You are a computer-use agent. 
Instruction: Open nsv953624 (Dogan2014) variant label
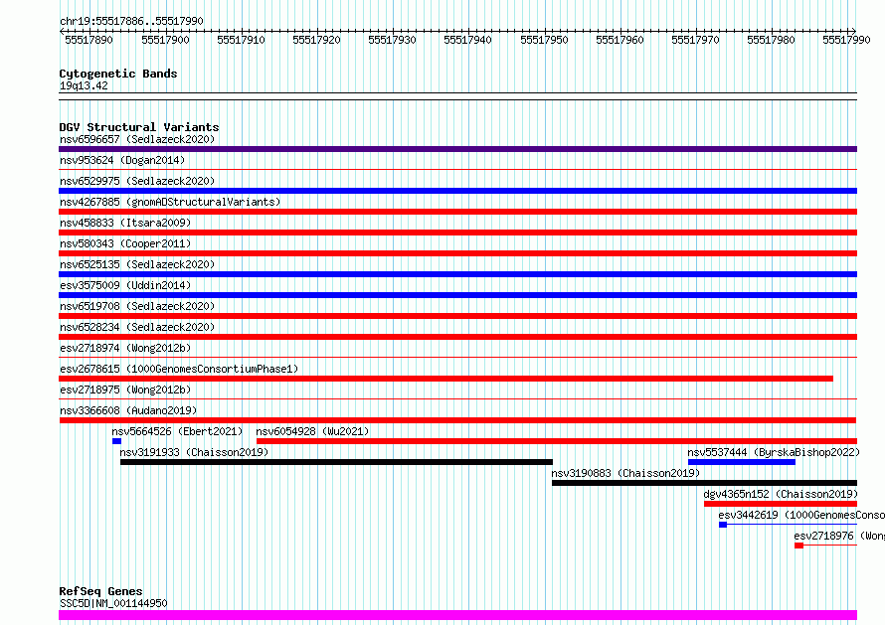click(x=122, y=160)
